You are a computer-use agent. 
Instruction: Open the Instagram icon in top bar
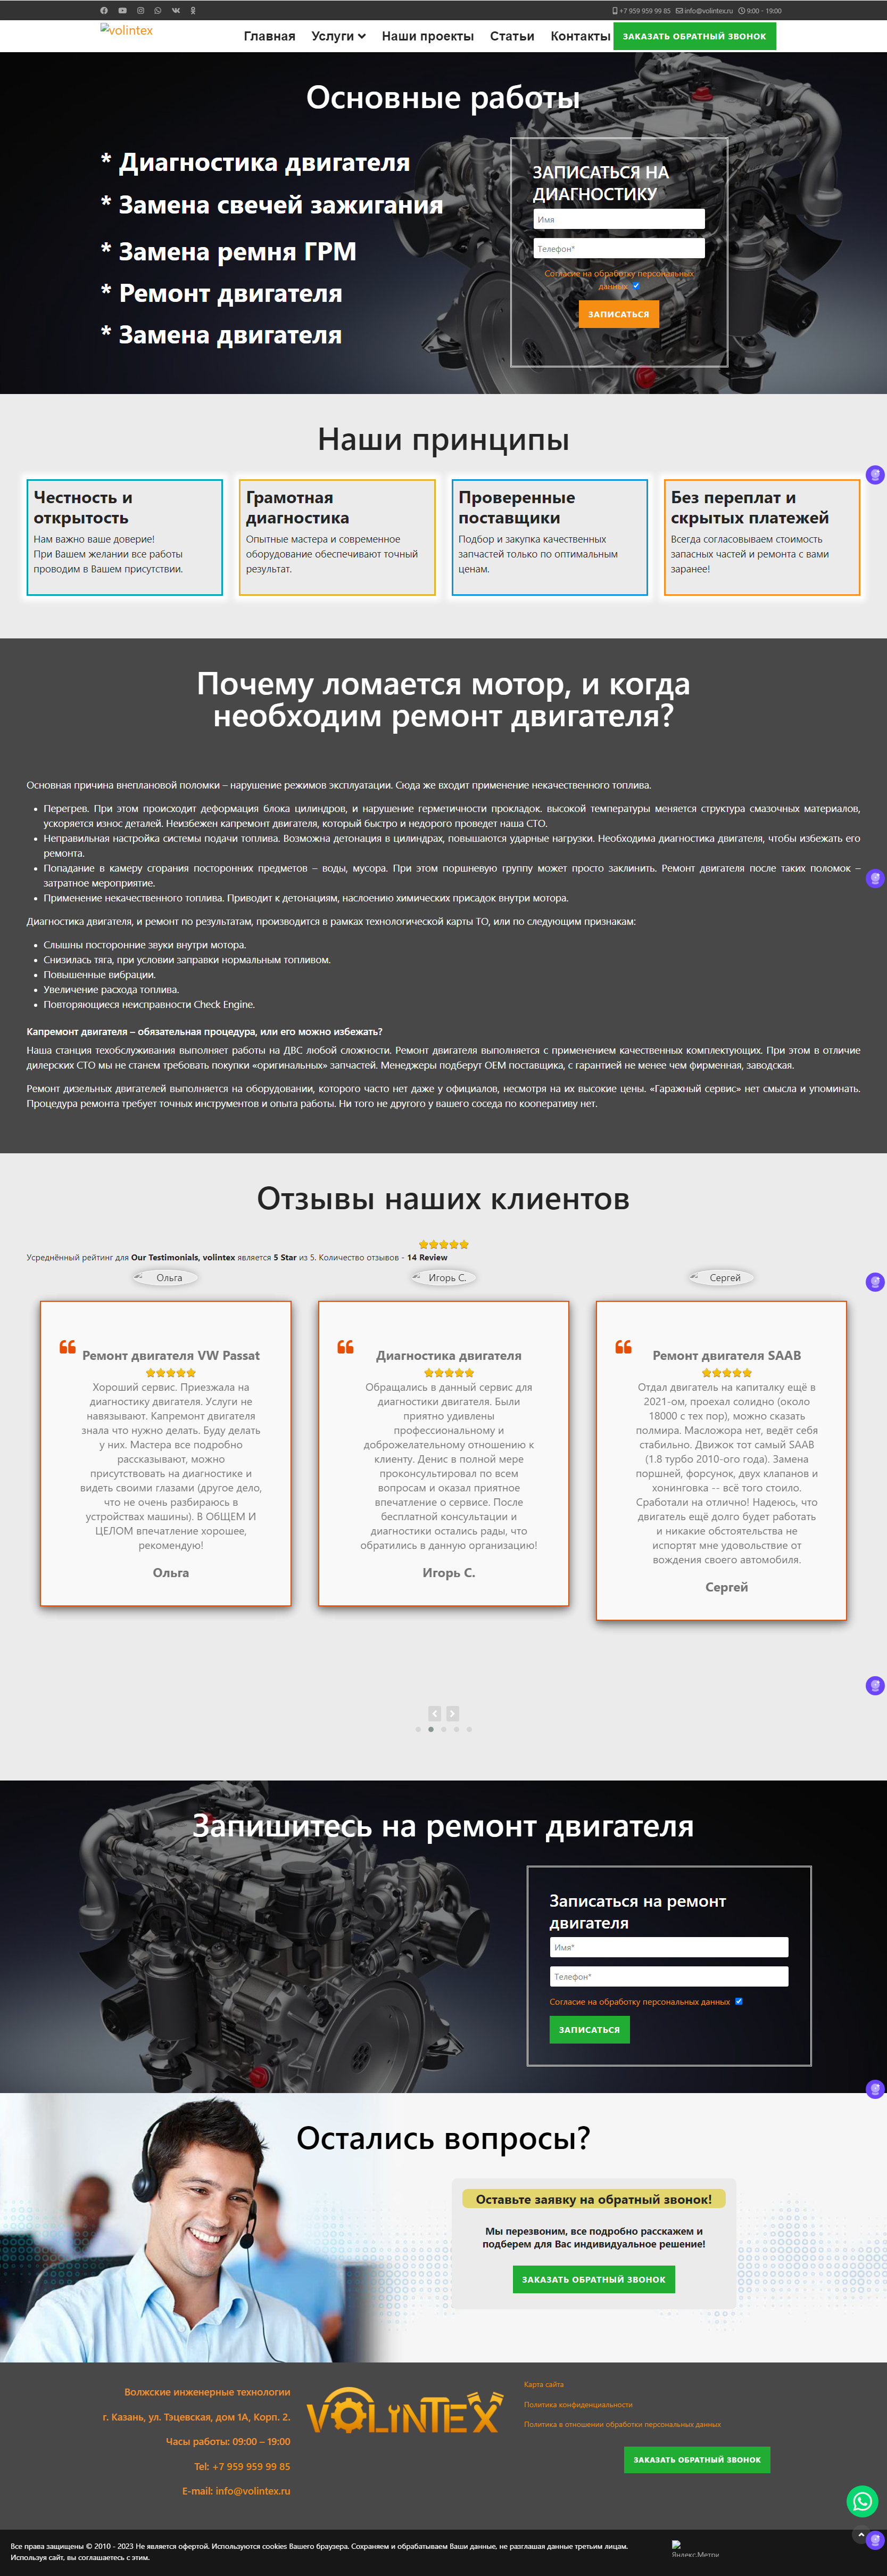[141, 11]
